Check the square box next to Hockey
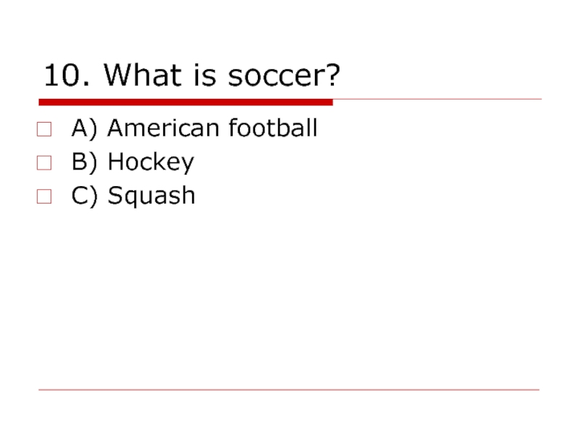 [x=44, y=163]
